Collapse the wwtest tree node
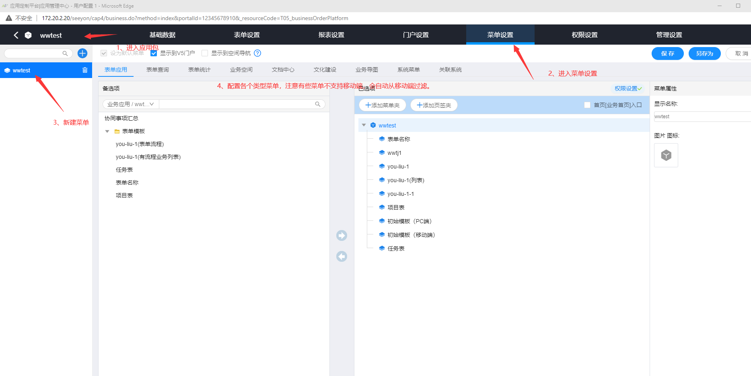The height and width of the screenshot is (376, 751). (x=364, y=125)
